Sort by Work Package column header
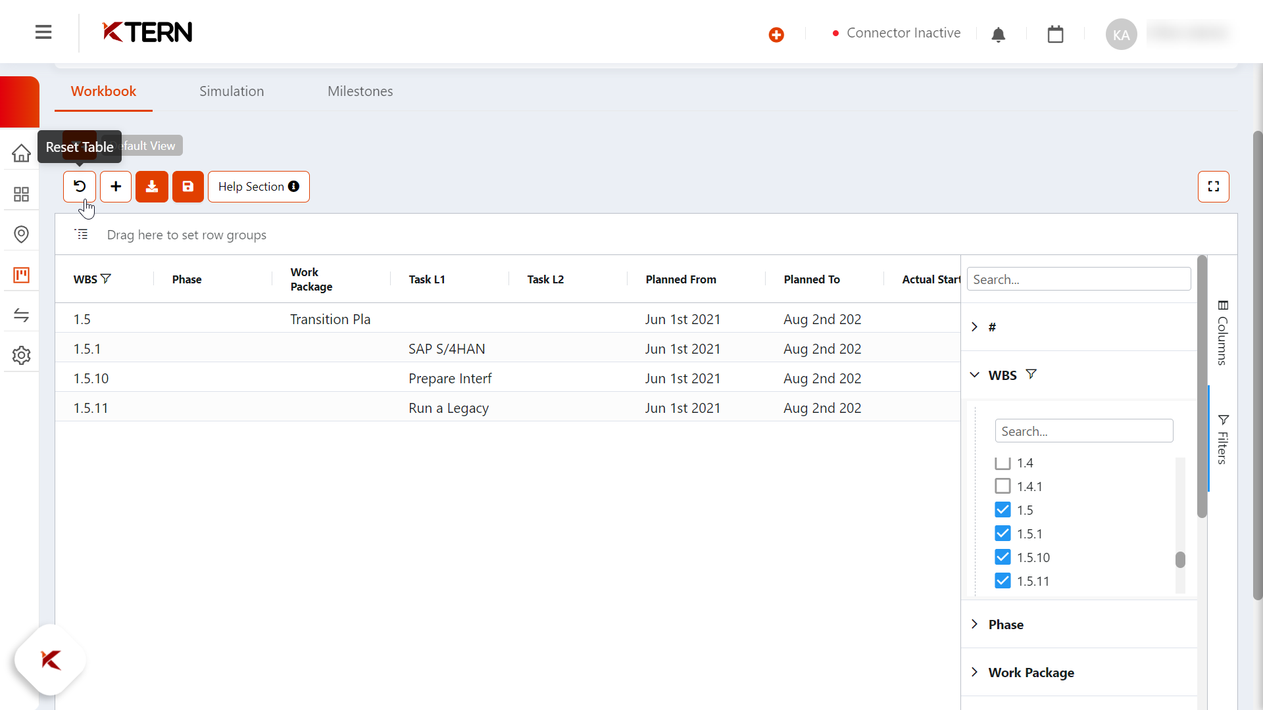This screenshot has width=1263, height=710. click(311, 279)
